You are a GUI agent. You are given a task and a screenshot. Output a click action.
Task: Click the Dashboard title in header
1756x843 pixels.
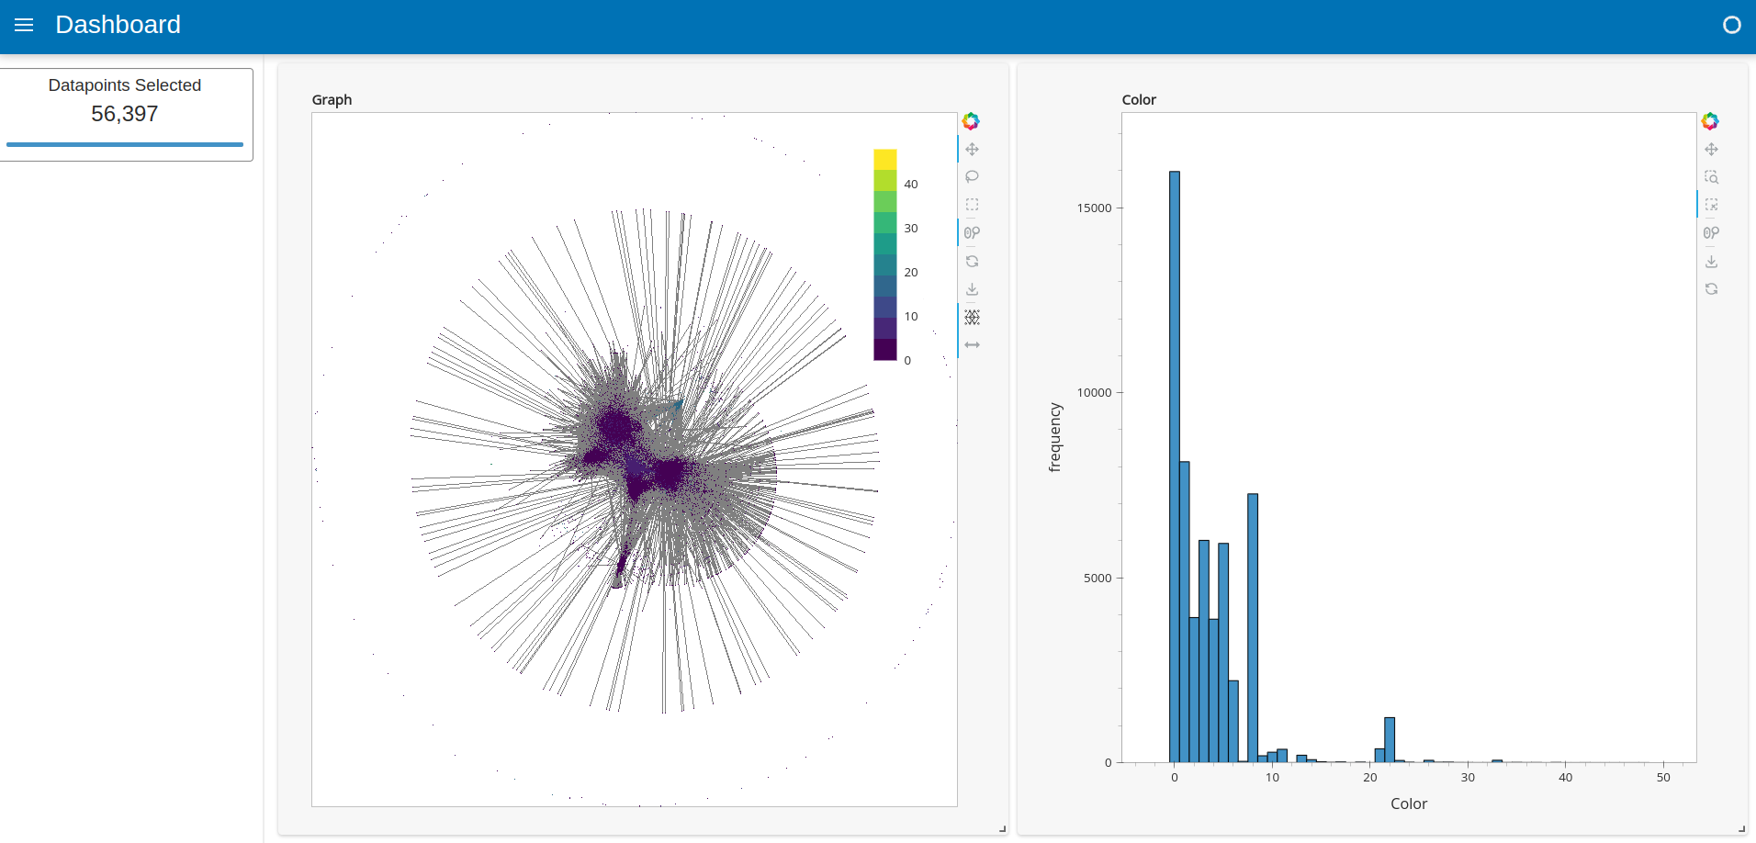(118, 25)
